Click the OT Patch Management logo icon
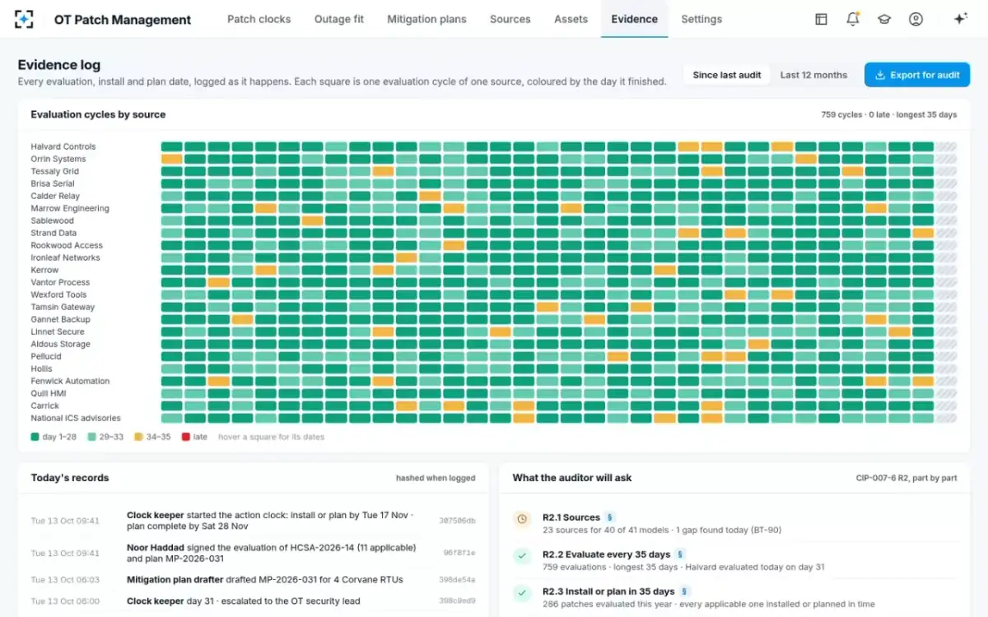 point(25,19)
